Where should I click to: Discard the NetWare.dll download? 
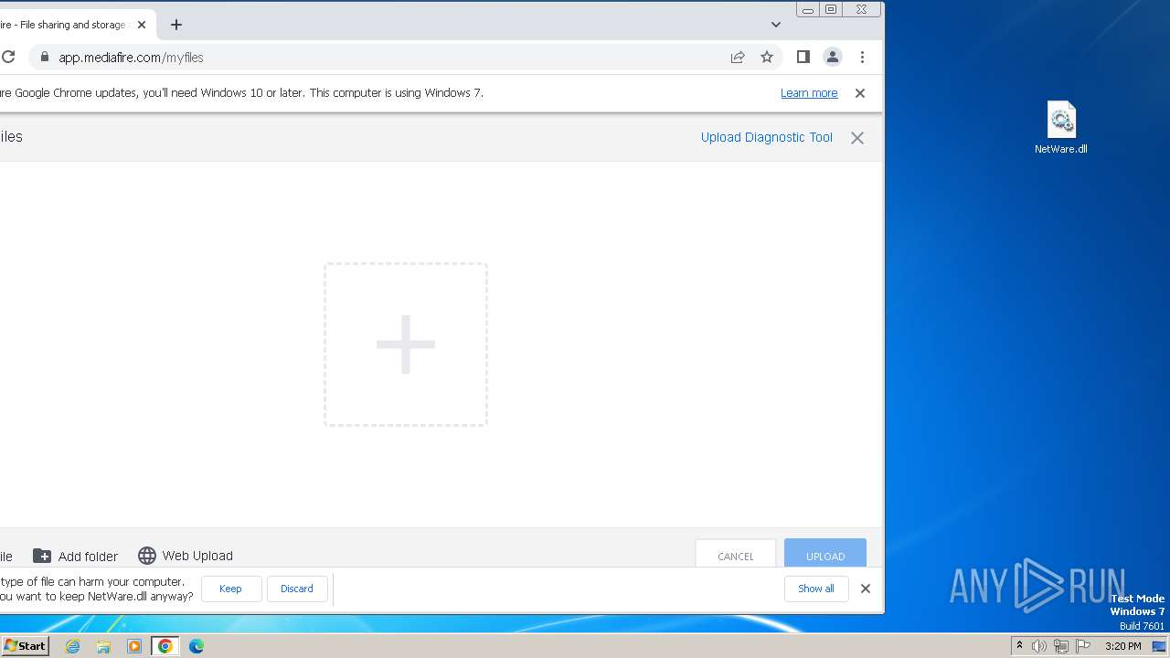[x=297, y=589]
